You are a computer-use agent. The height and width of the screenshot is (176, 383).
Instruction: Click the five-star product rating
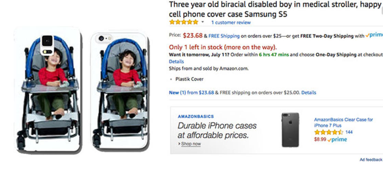pos(184,22)
